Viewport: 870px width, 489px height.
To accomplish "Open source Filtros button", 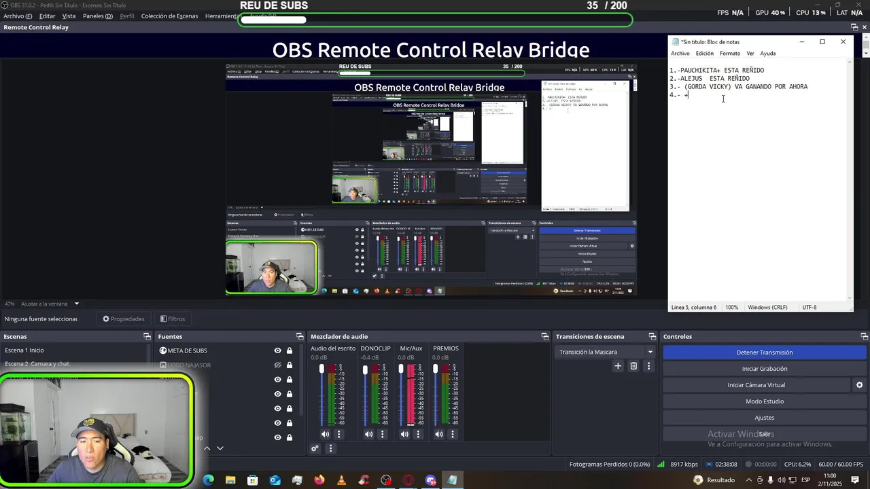I will pos(173,319).
